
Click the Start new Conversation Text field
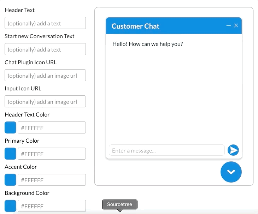45,49
